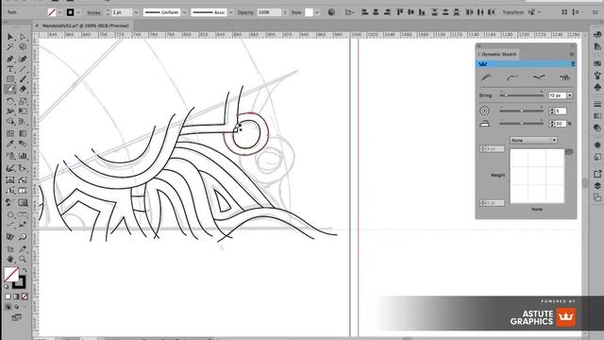Open the stroke color dropdown arrow
The height and width of the screenshot is (340, 604).
(x=78, y=12)
